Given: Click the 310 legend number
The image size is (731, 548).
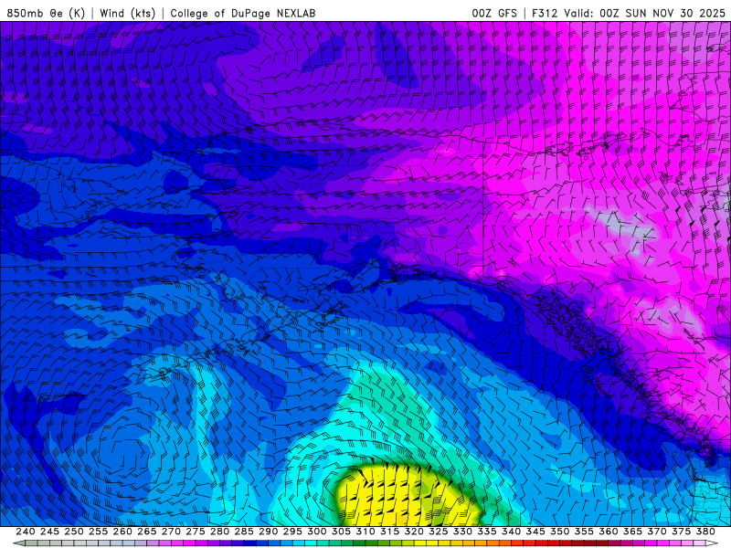Looking at the screenshot, I should coord(365,532).
